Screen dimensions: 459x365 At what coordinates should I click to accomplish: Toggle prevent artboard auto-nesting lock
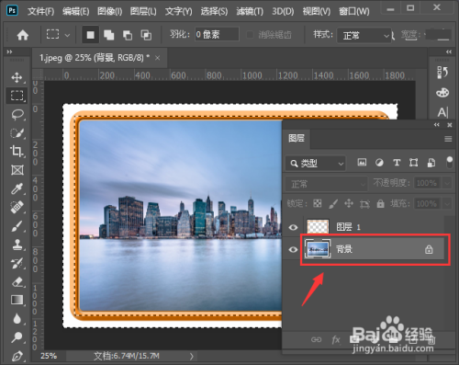[x=364, y=203]
